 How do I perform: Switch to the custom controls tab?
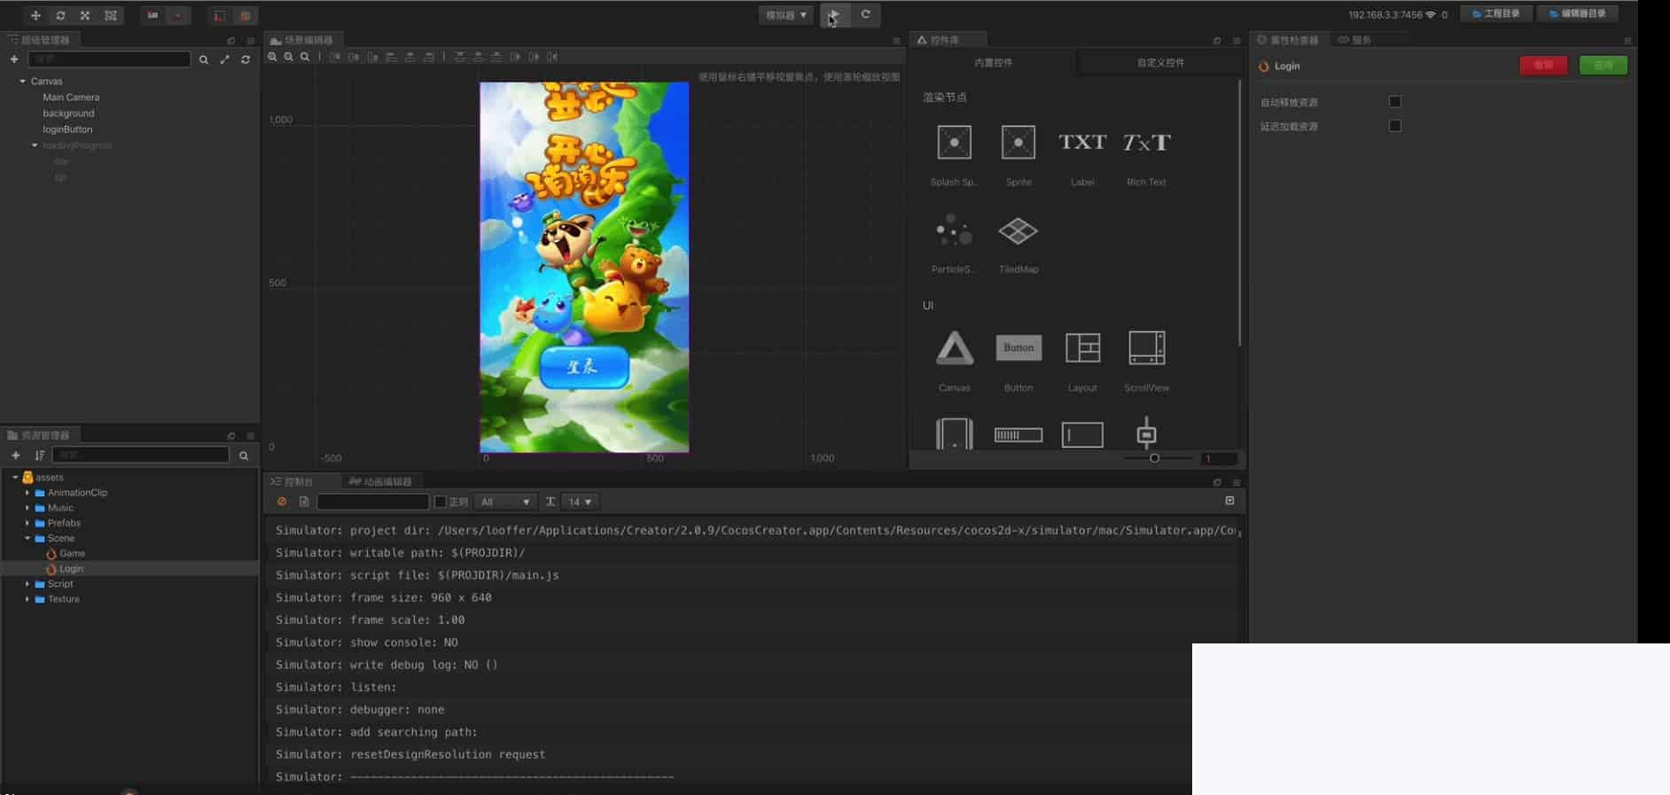coord(1160,63)
